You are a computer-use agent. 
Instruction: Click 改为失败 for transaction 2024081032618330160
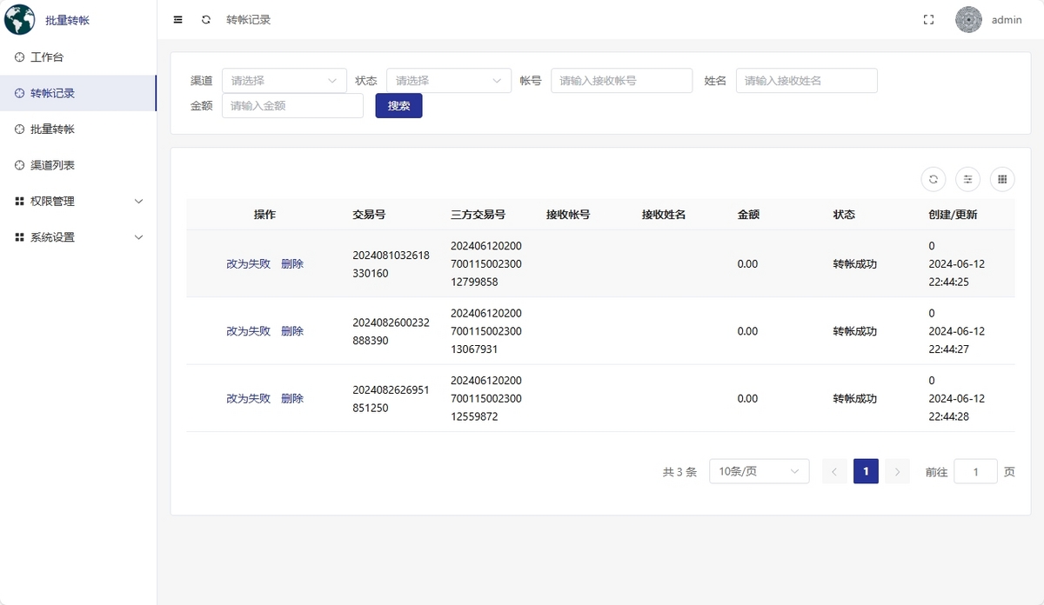coord(249,264)
